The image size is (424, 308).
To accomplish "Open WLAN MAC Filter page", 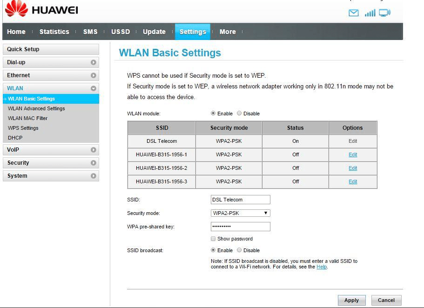I will tap(28, 118).
